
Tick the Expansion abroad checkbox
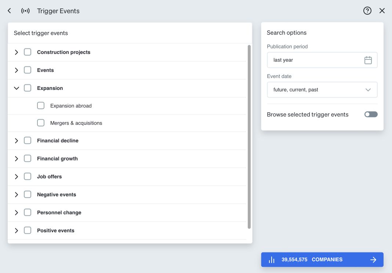click(x=41, y=106)
